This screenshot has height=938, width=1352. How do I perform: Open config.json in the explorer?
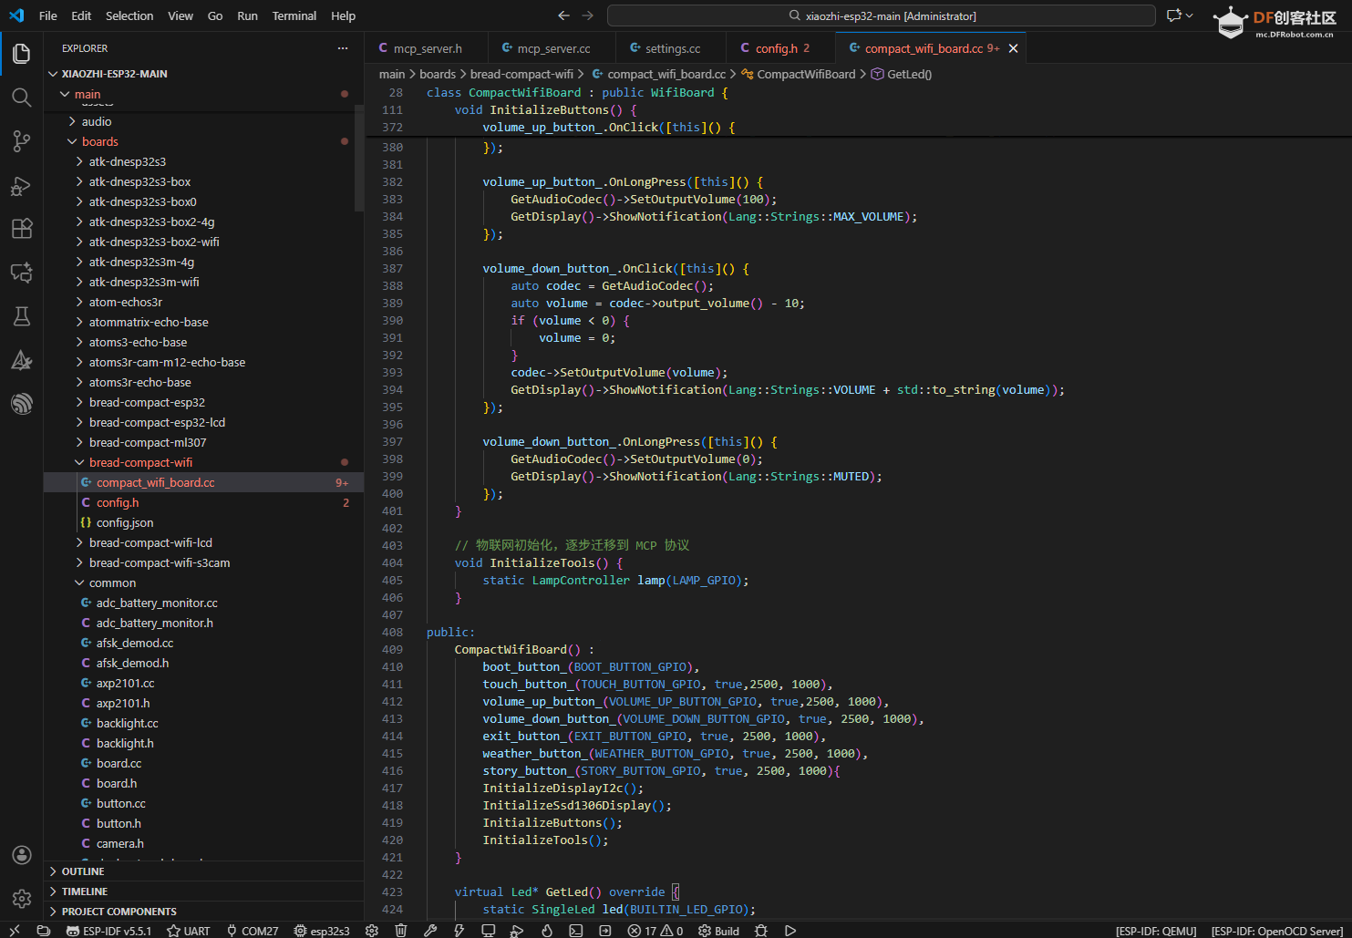[125, 522]
